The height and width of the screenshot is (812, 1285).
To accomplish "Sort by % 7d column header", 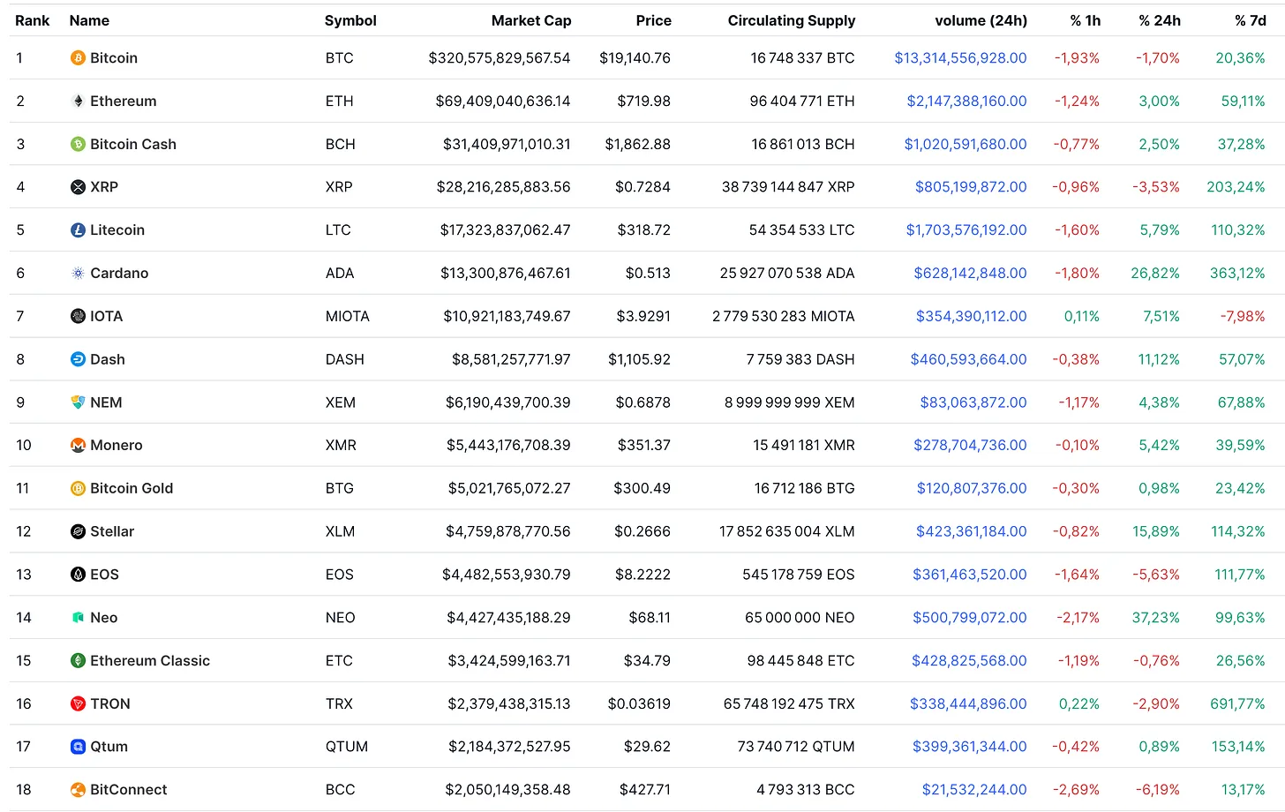I will [x=1250, y=20].
